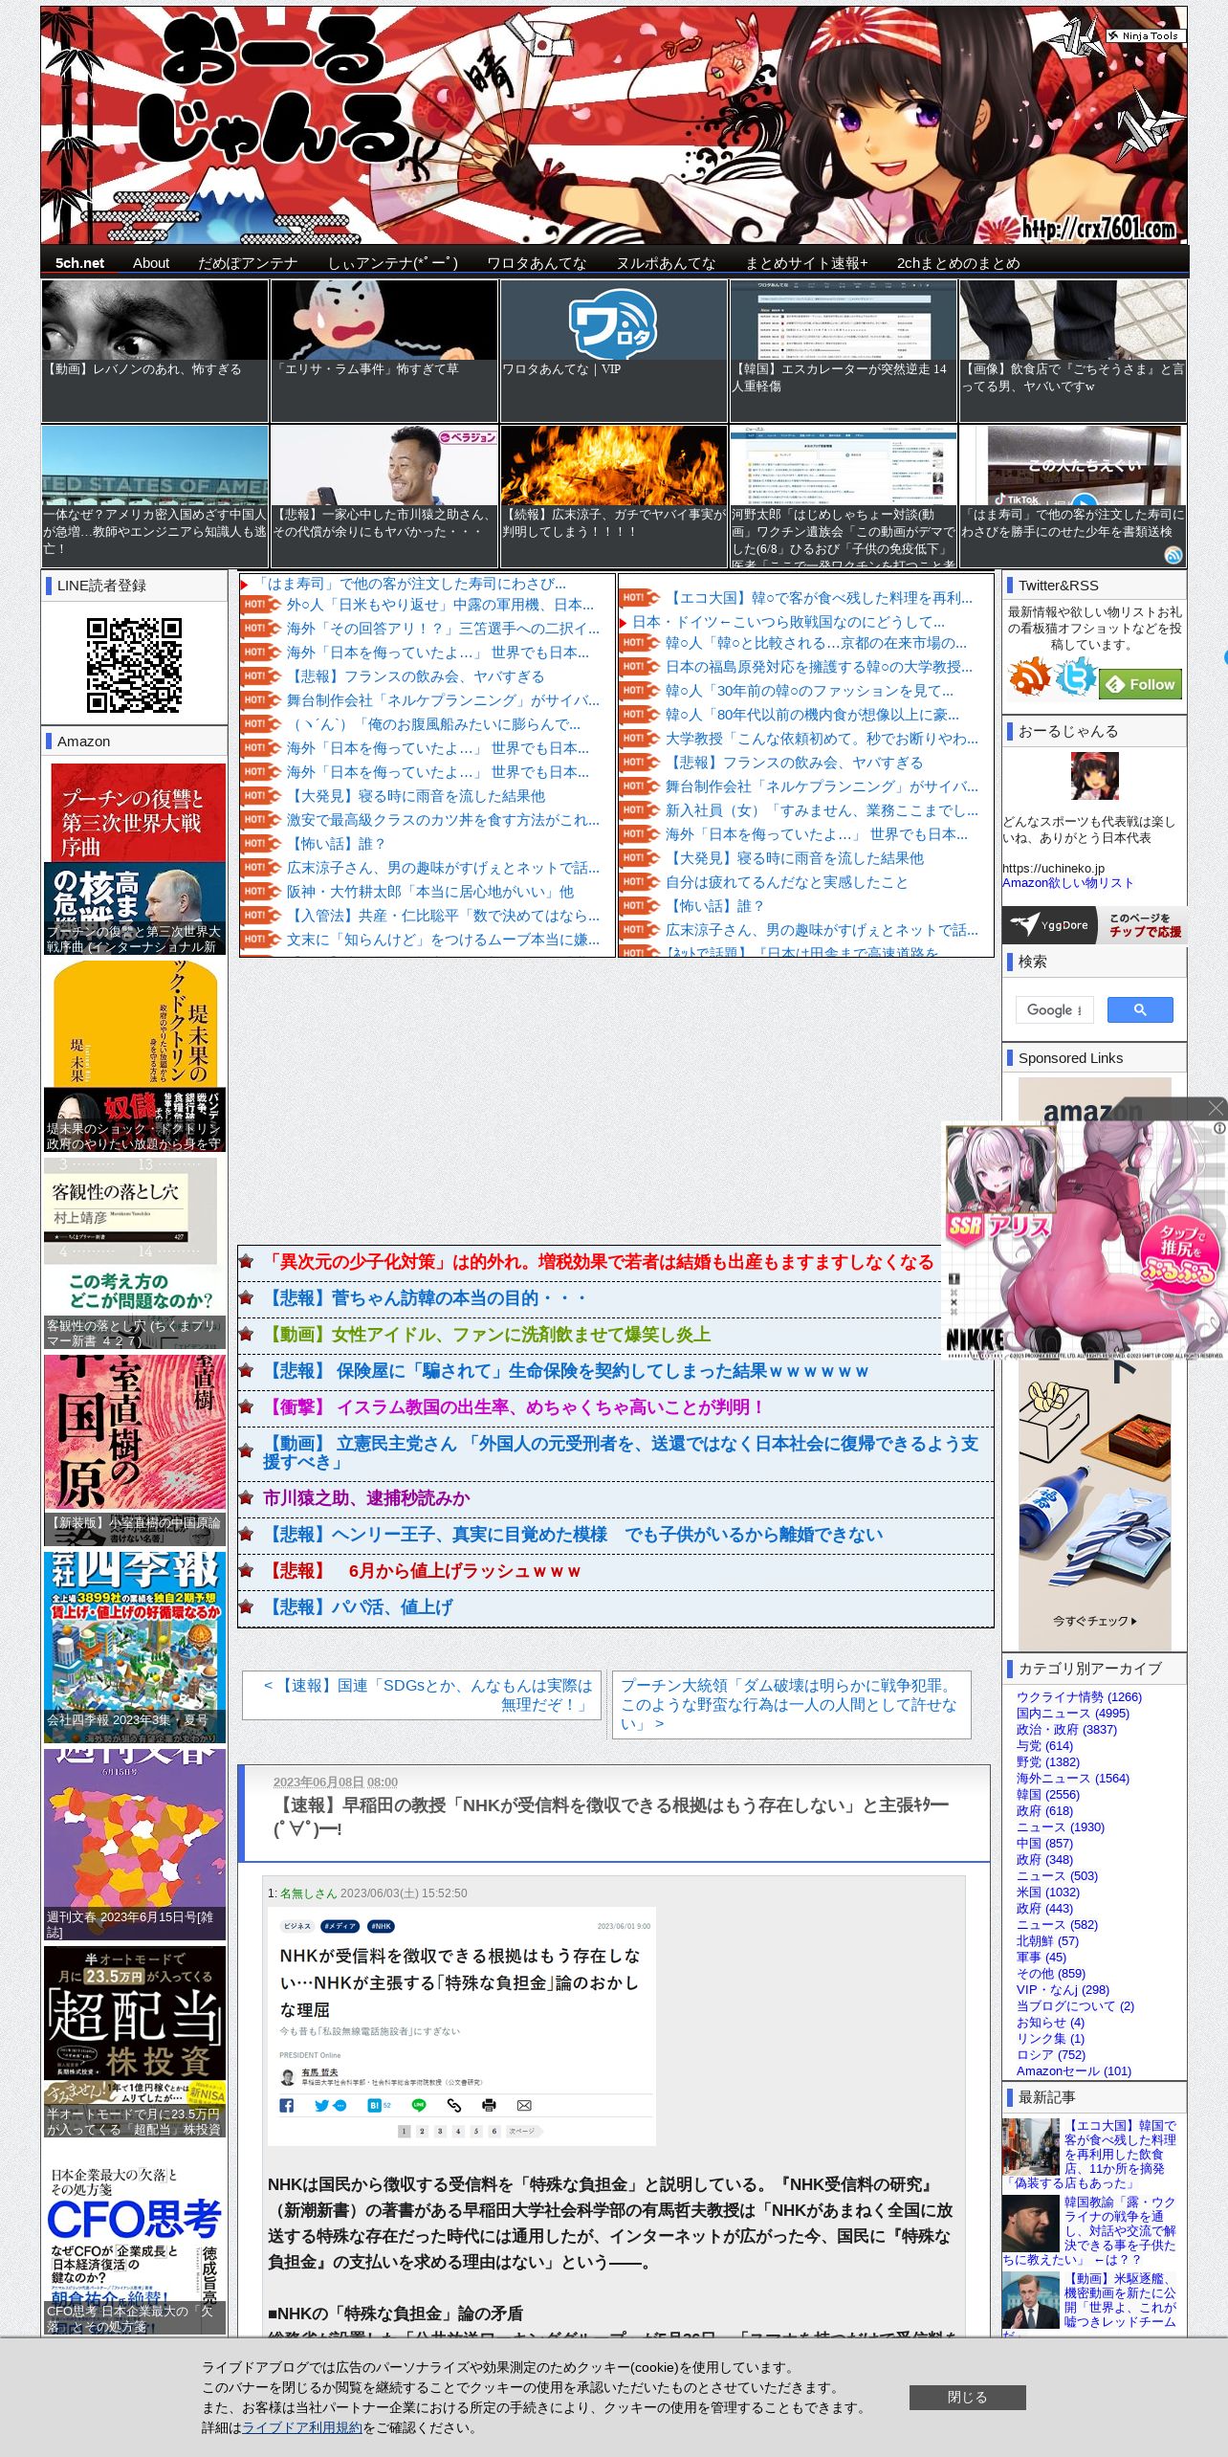Open ウクライナ情勢 (1266) category archive
Viewport: 1228px width, 2457px height.
coord(1079,1696)
